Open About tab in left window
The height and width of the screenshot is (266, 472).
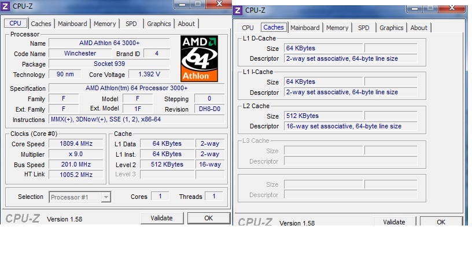pos(186,24)
